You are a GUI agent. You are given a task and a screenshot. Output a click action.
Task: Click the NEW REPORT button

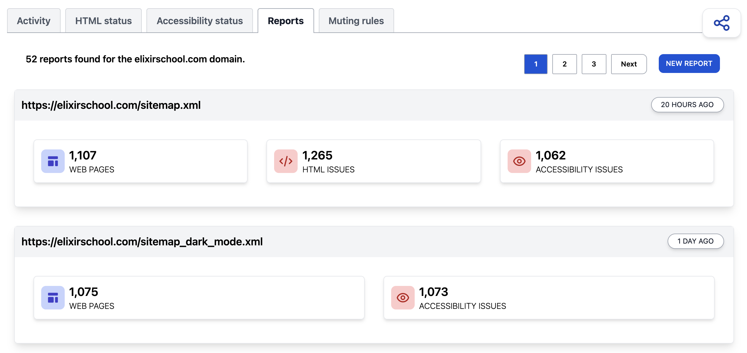click(x=689, y=63)
